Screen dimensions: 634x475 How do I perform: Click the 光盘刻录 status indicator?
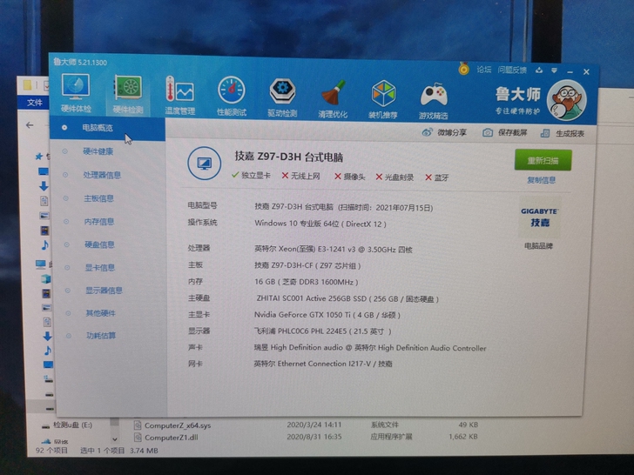tap(395, 177)
